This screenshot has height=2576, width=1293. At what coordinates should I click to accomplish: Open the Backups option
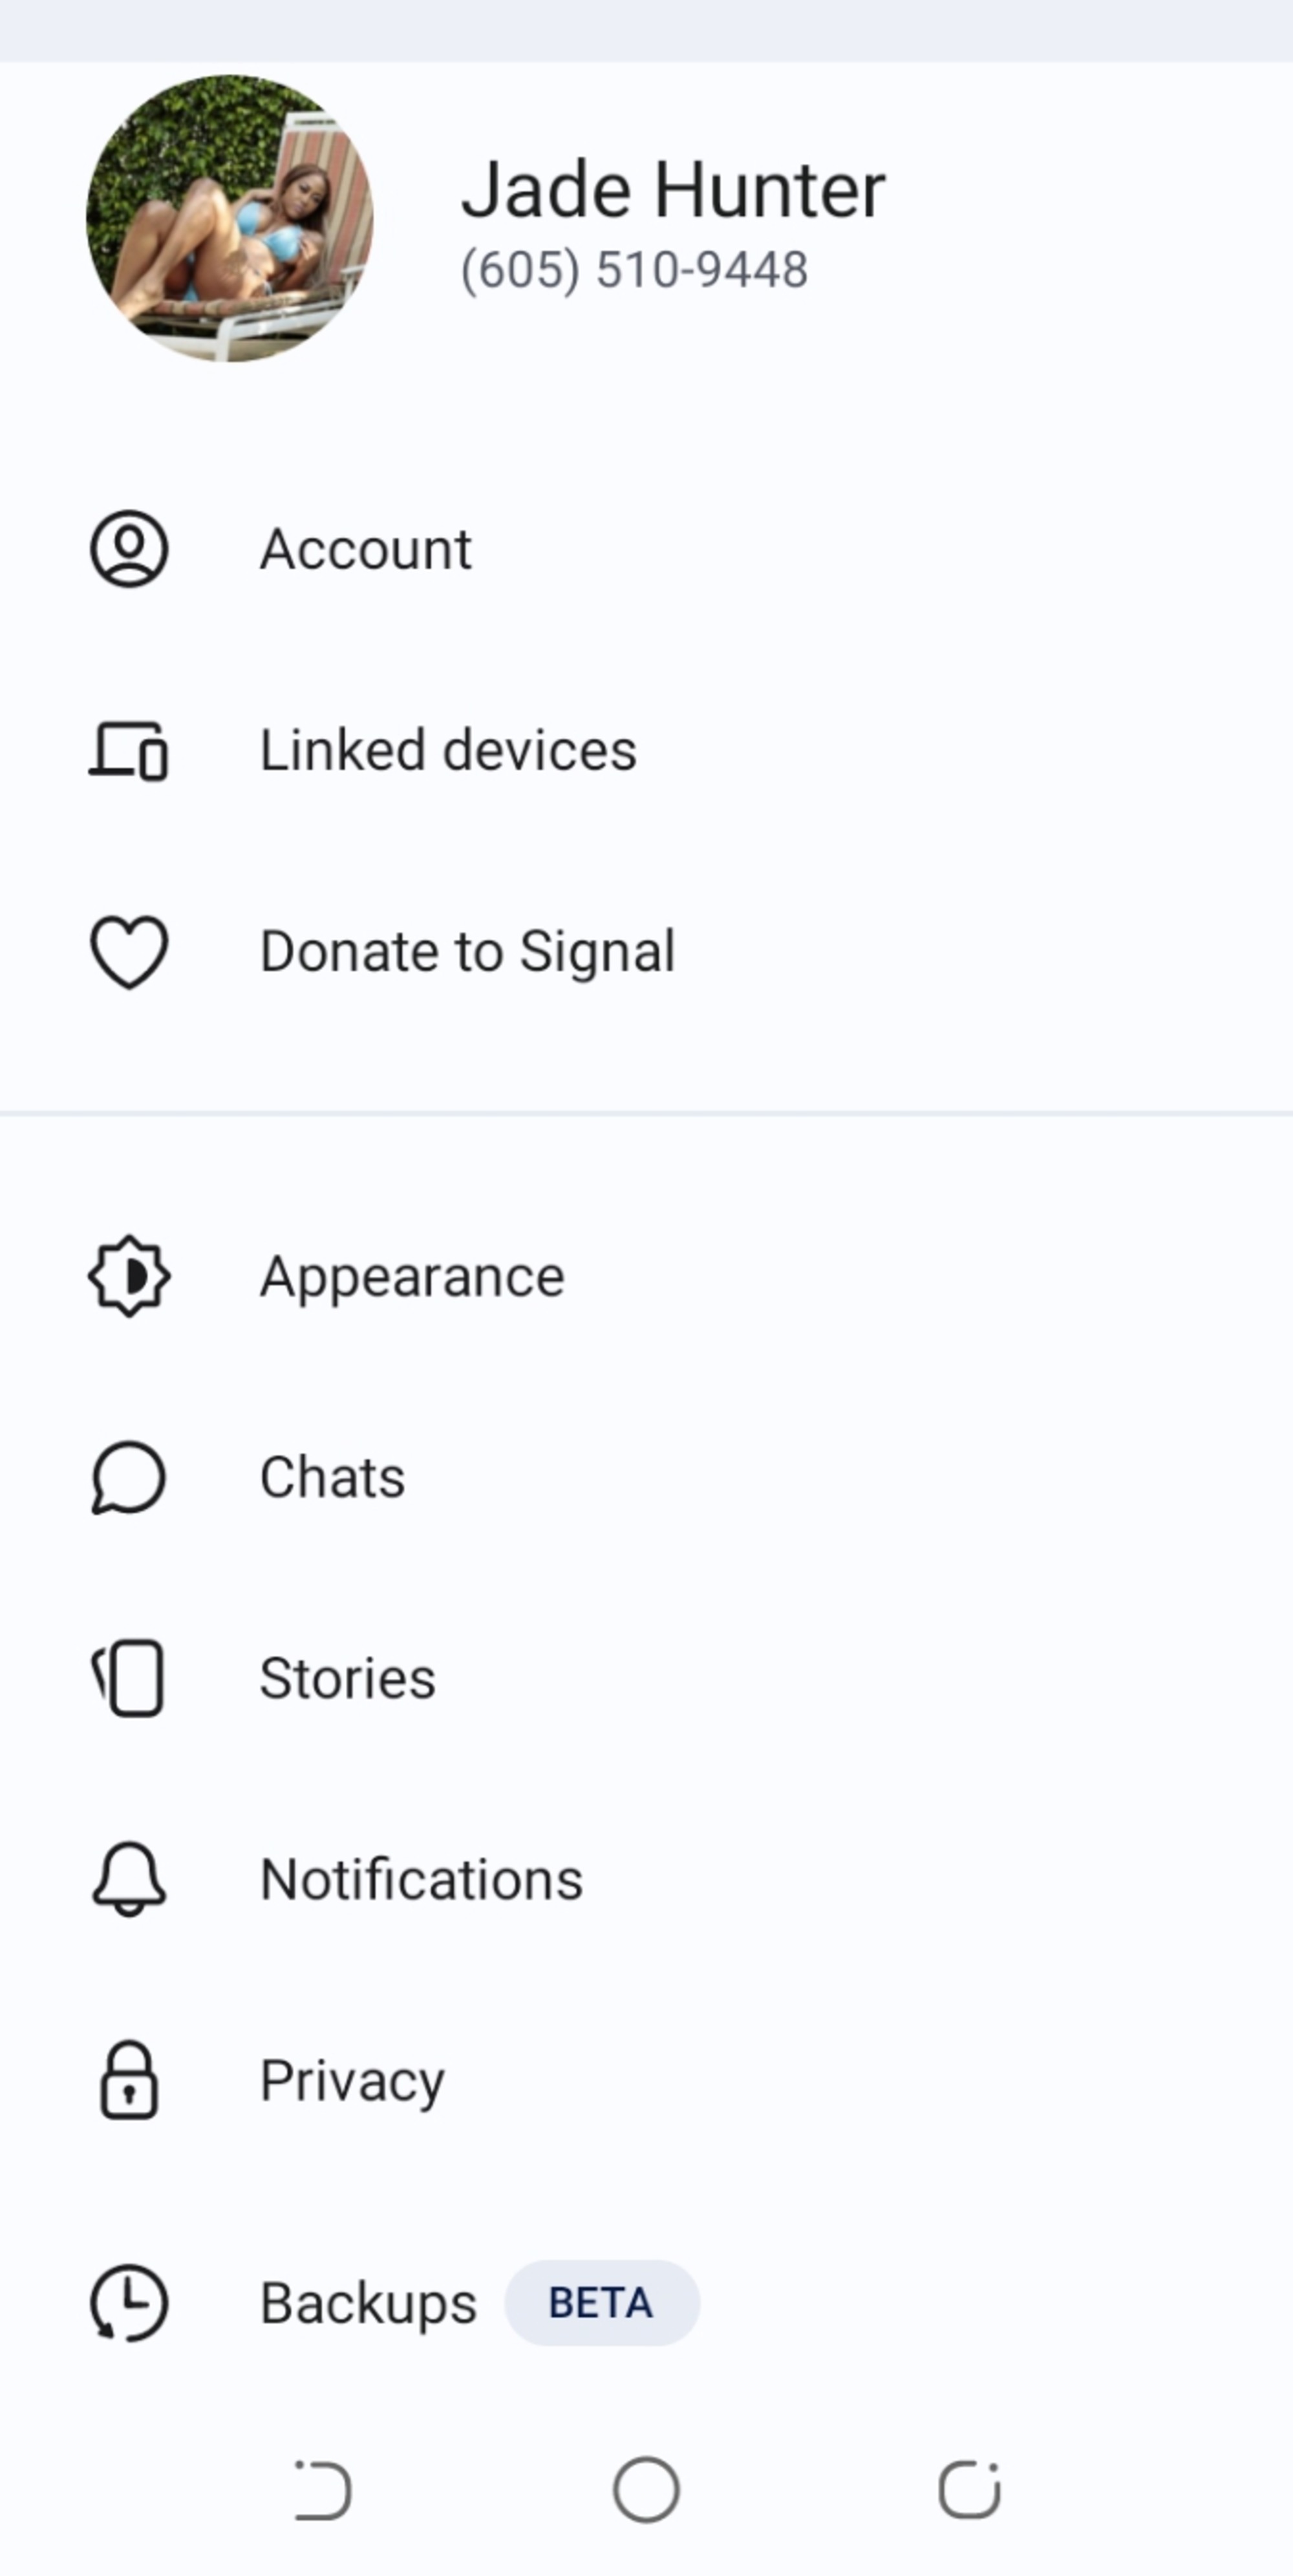tap(368, 2303)
